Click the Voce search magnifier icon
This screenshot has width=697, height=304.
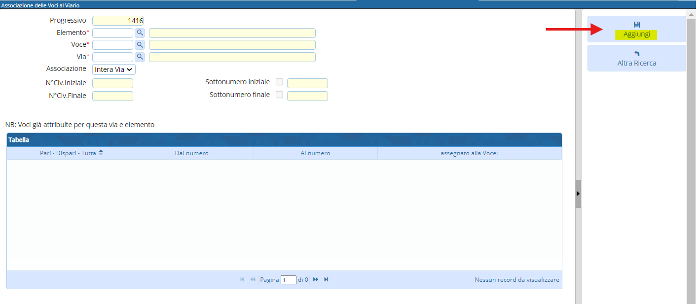[140, 45]
